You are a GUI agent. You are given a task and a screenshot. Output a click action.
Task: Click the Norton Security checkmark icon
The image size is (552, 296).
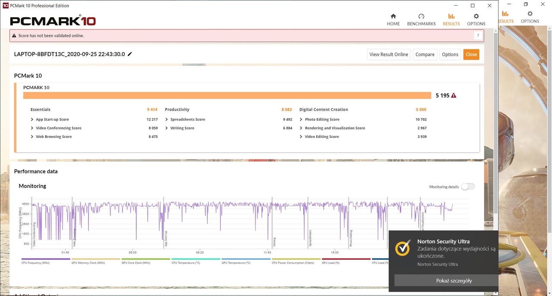point(403,248)
